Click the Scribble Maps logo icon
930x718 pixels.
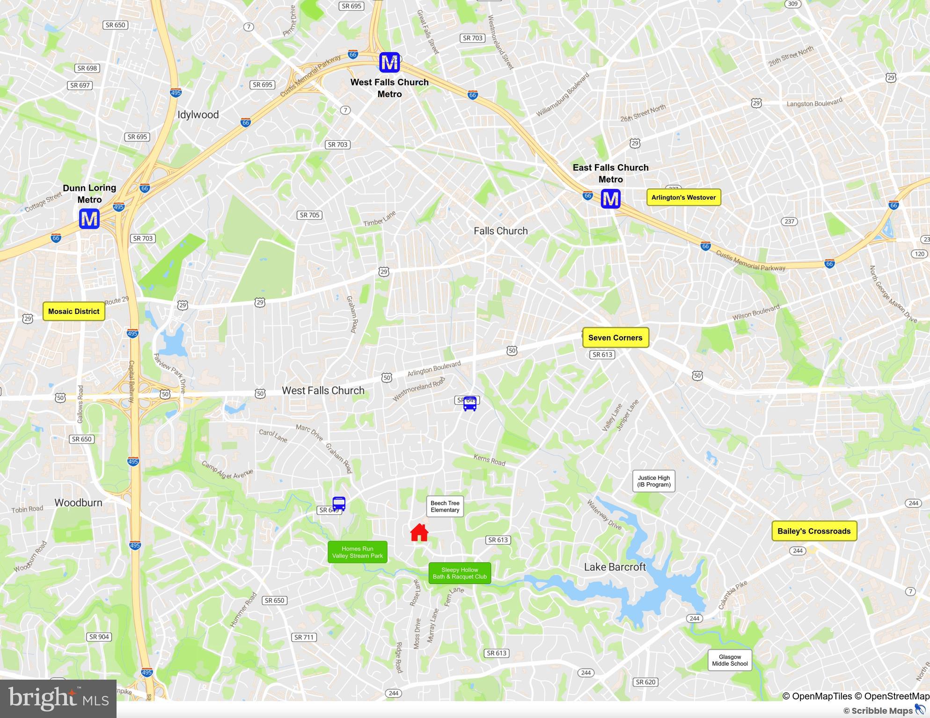(921, 710)
